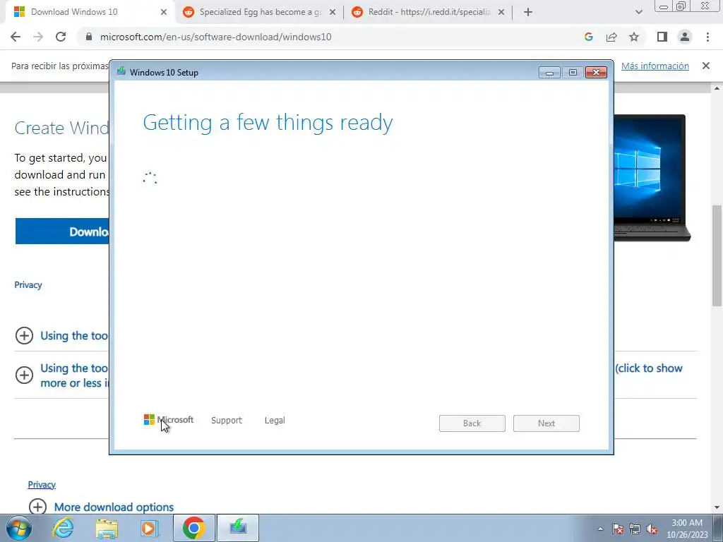The height and width of the screenshot is (542, 723).
Task: Open the Chrome profile avatar menu
Action: tap(685, 37)
